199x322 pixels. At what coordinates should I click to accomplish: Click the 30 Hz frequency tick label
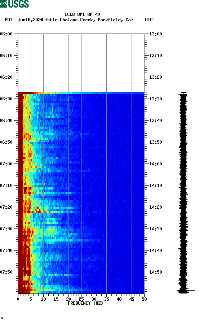point(94,299)
